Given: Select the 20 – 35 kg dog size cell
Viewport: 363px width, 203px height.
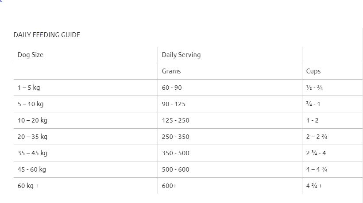Looking at the screenshot, I should [32, 137].
